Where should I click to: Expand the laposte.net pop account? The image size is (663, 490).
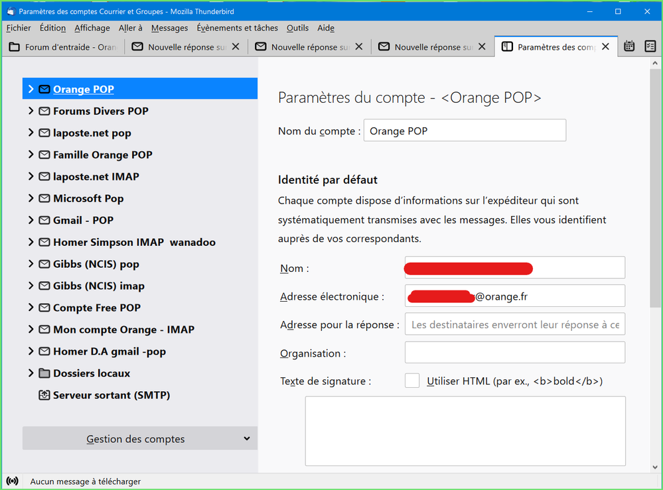pyautogui.click(x=31, y=133)
